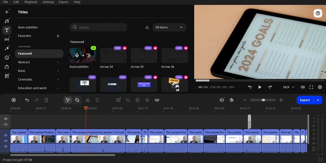Image resolution: width=326 pixels, height=163 pixels.
Task: Click the Export button
Action: pos(305,100)
